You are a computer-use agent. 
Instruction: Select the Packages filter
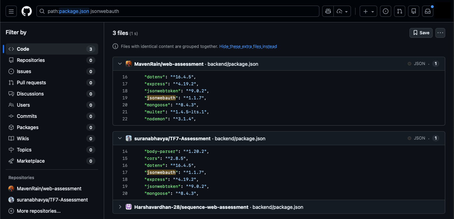point(52,127)
